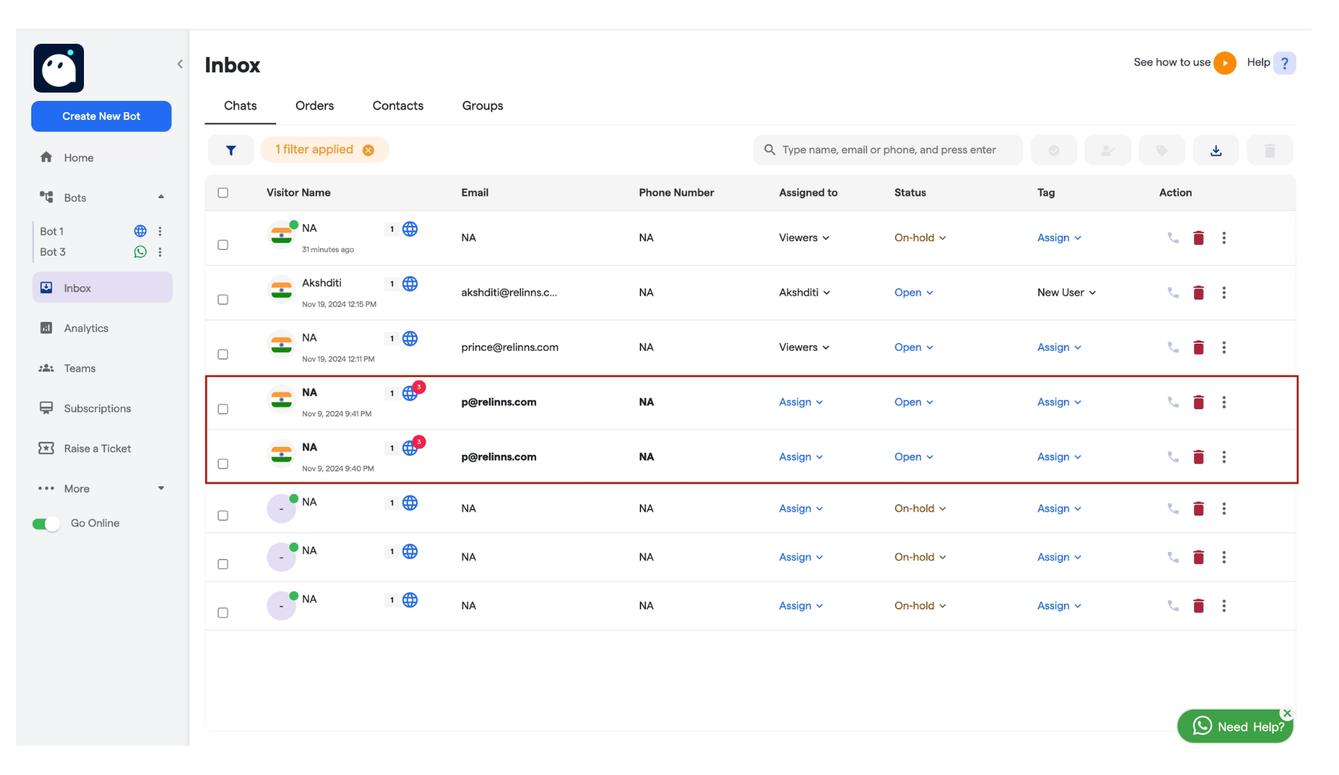Remove the applied filter

[x=368, y=150]
